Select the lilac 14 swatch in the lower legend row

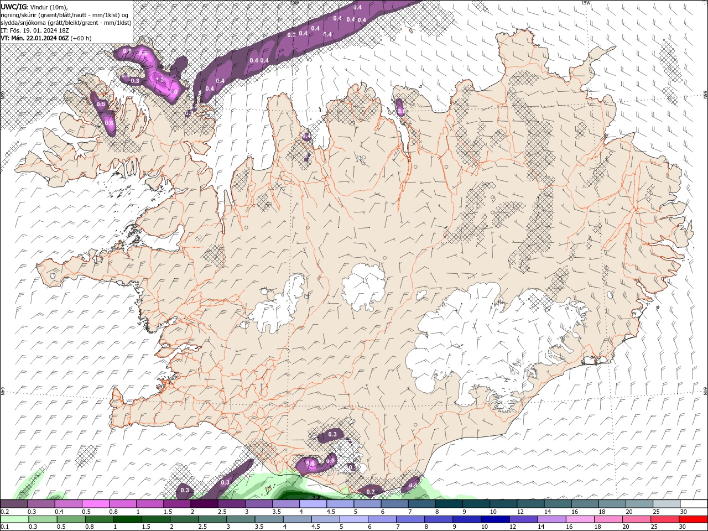point(551,519)
